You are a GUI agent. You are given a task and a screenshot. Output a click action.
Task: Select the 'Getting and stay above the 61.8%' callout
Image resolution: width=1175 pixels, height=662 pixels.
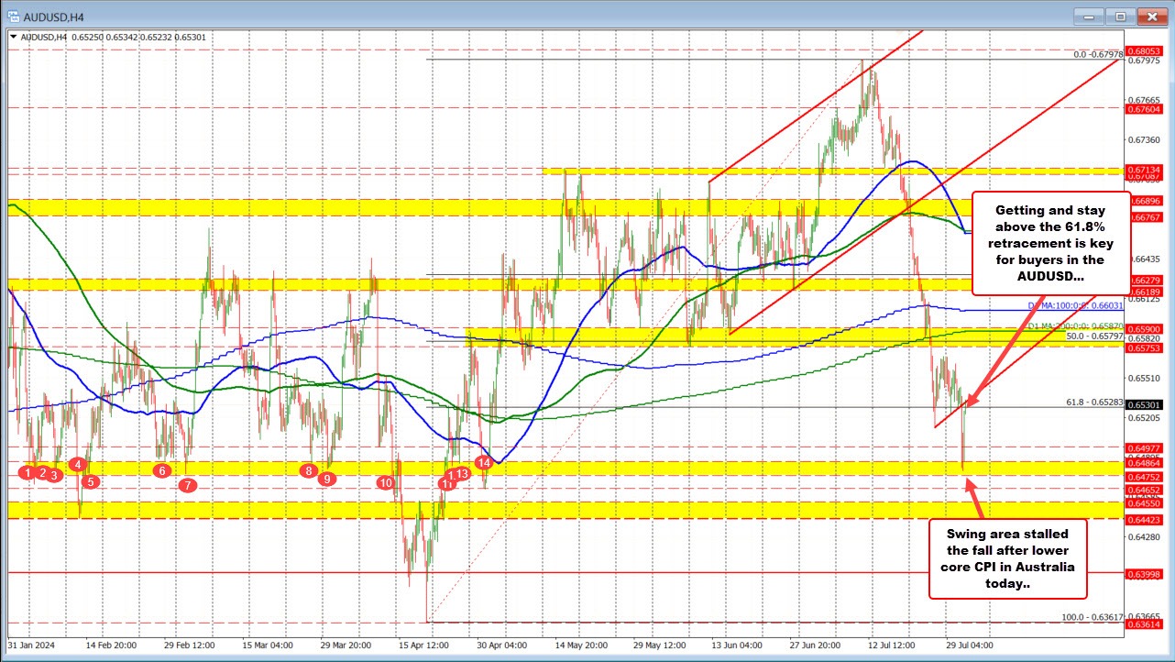[1050, 244]
